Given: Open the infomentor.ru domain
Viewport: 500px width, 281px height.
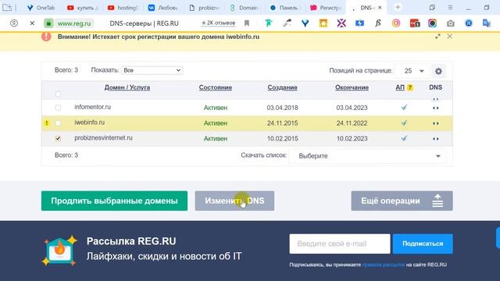Looking at the screenshot, I should tap(92, 107).
